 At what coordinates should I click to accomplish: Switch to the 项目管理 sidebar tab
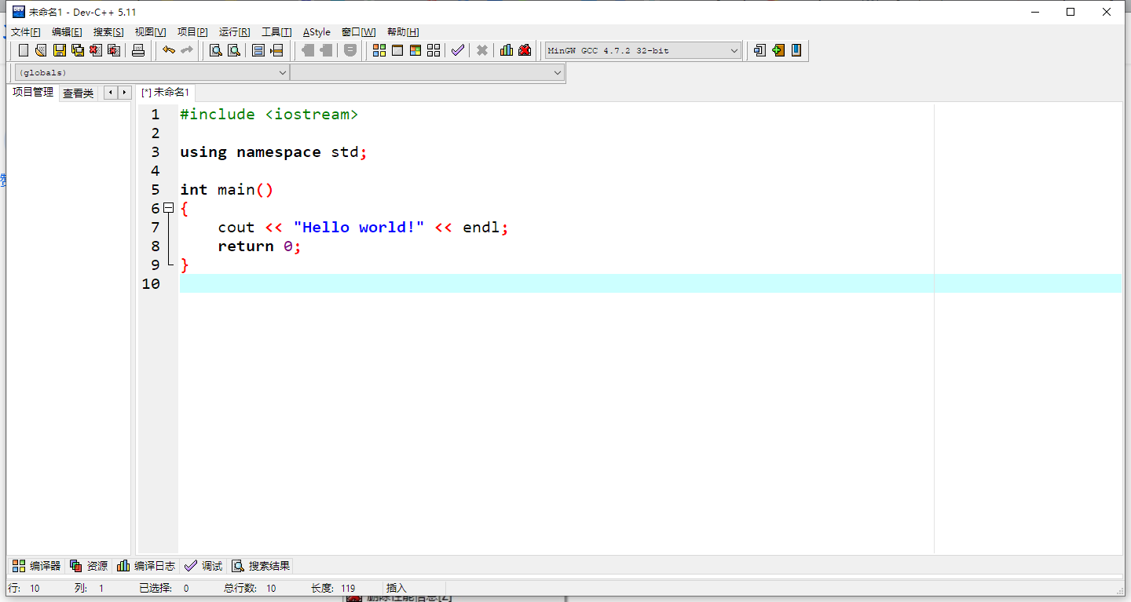[33, 93]
